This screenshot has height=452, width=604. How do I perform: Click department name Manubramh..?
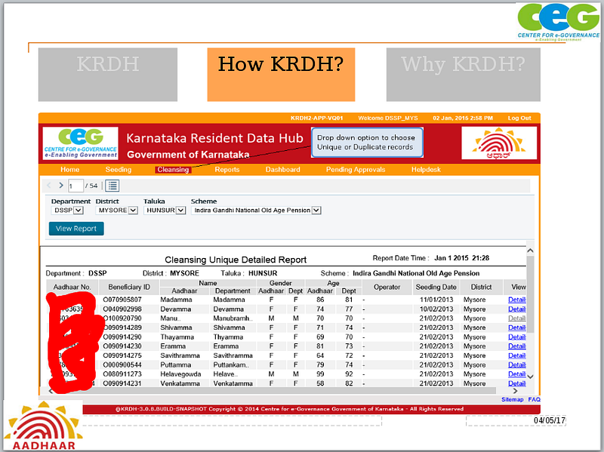coord(233,318)
